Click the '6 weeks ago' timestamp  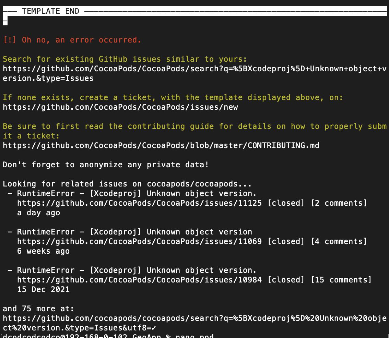click(x=44, y=251)
